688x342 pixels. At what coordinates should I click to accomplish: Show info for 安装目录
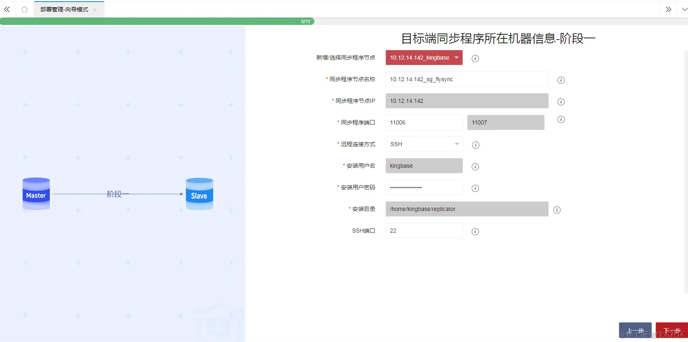[x=557, y=210]
